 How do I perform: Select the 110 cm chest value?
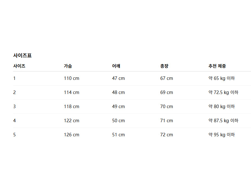point(72,78)
